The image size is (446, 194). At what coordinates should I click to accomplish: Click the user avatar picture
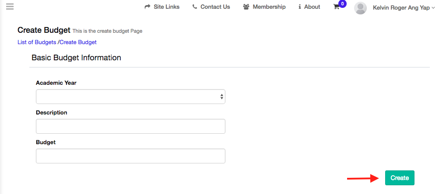(x=360, y=8)
